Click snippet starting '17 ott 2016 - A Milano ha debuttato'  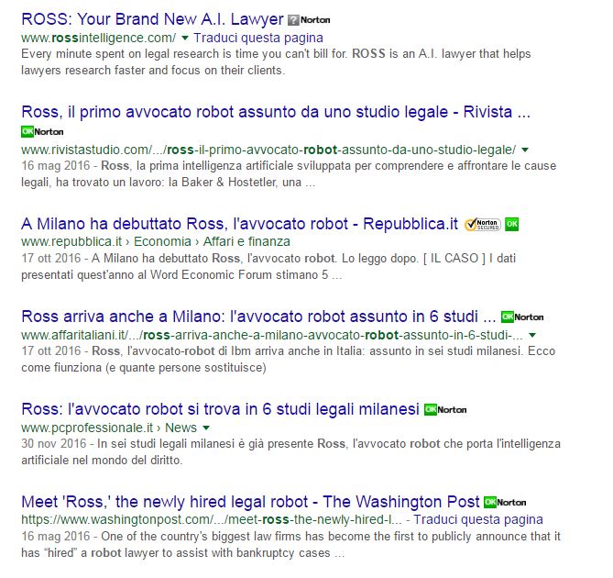(x=268, y=266)
